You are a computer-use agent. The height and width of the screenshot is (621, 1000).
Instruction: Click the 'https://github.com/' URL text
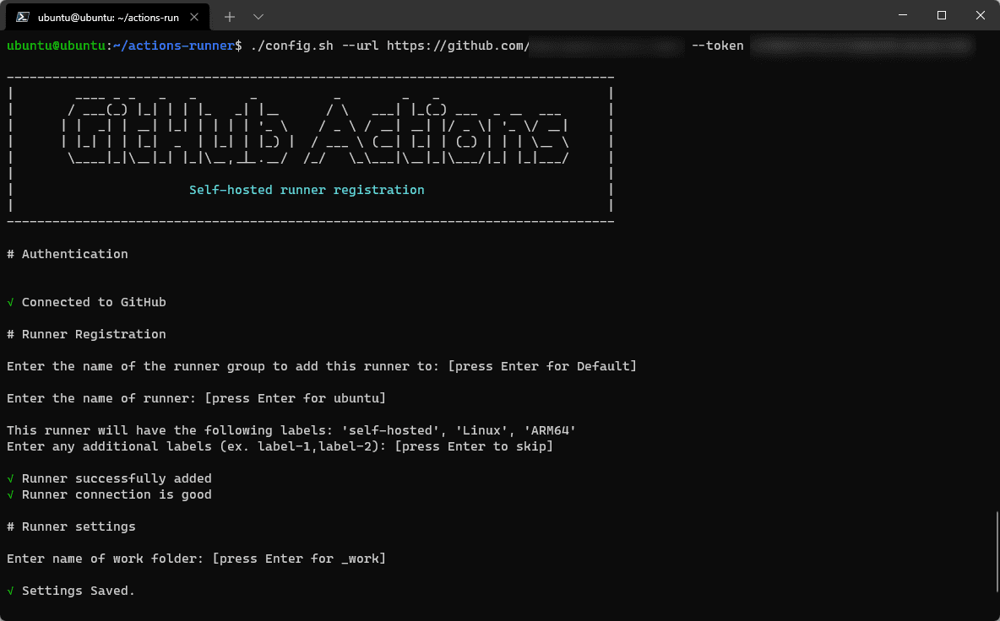pyautogui.click(x=458, y=46)
